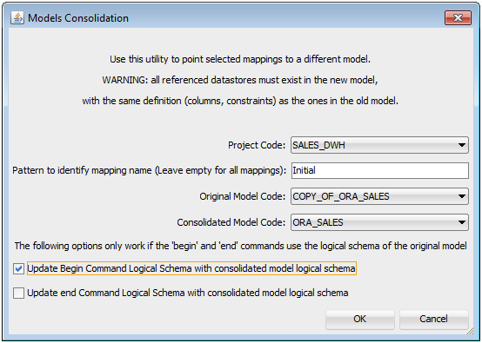482x343 pixels.
Task: Click the 'Project Code:' label
Action: click(x=257, y=145)
